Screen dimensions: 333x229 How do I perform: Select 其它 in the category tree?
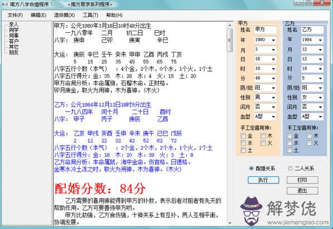coord(13,47)
